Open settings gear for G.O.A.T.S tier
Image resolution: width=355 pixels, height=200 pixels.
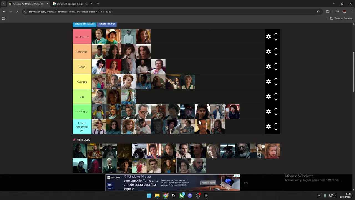click(x=268, y=37)
